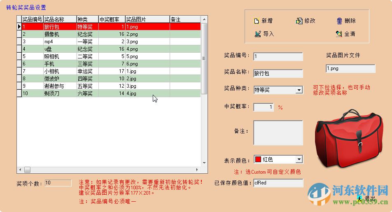Open the 奖品种类 dropdown arrow
Screen dimensions: 392x212
pos(299,90)
